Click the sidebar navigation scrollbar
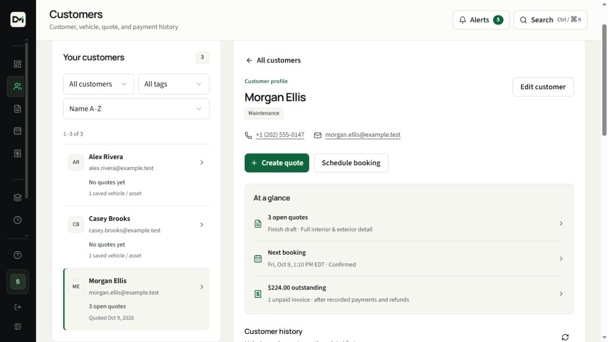 pyautogui.click(x=26, y=120)
